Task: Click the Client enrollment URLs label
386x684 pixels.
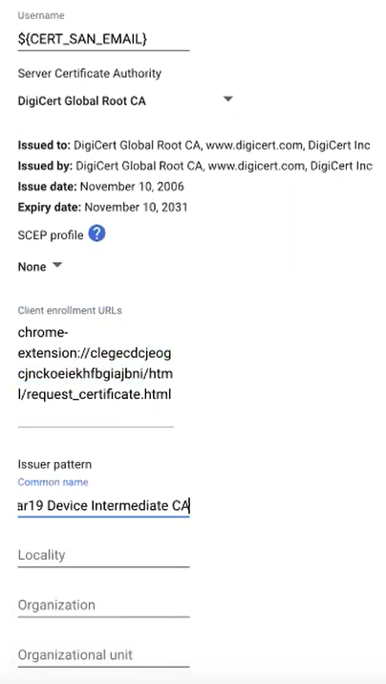Action: pyautogui.click(x=70, y=311)
